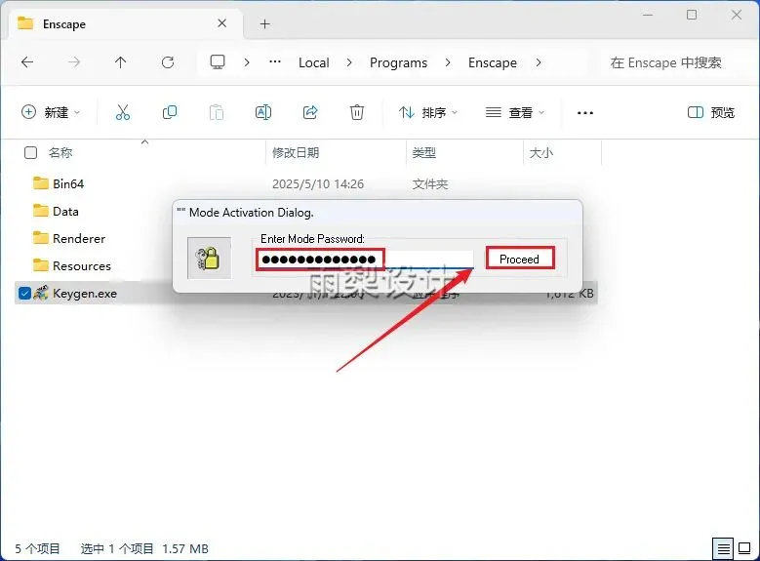Screen dimensions: 760x561
Task: Click the Paste clipboard icon
Action: pos(217,112)
